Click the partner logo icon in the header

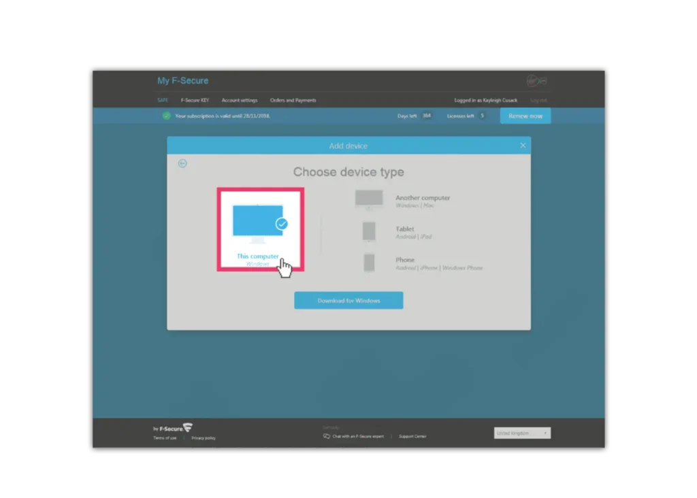tap(537, 81)
